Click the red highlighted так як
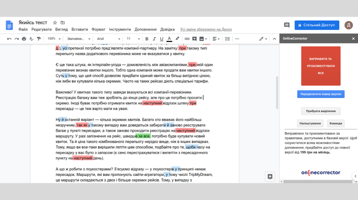 pyautogui.click(x=82, y=125)
